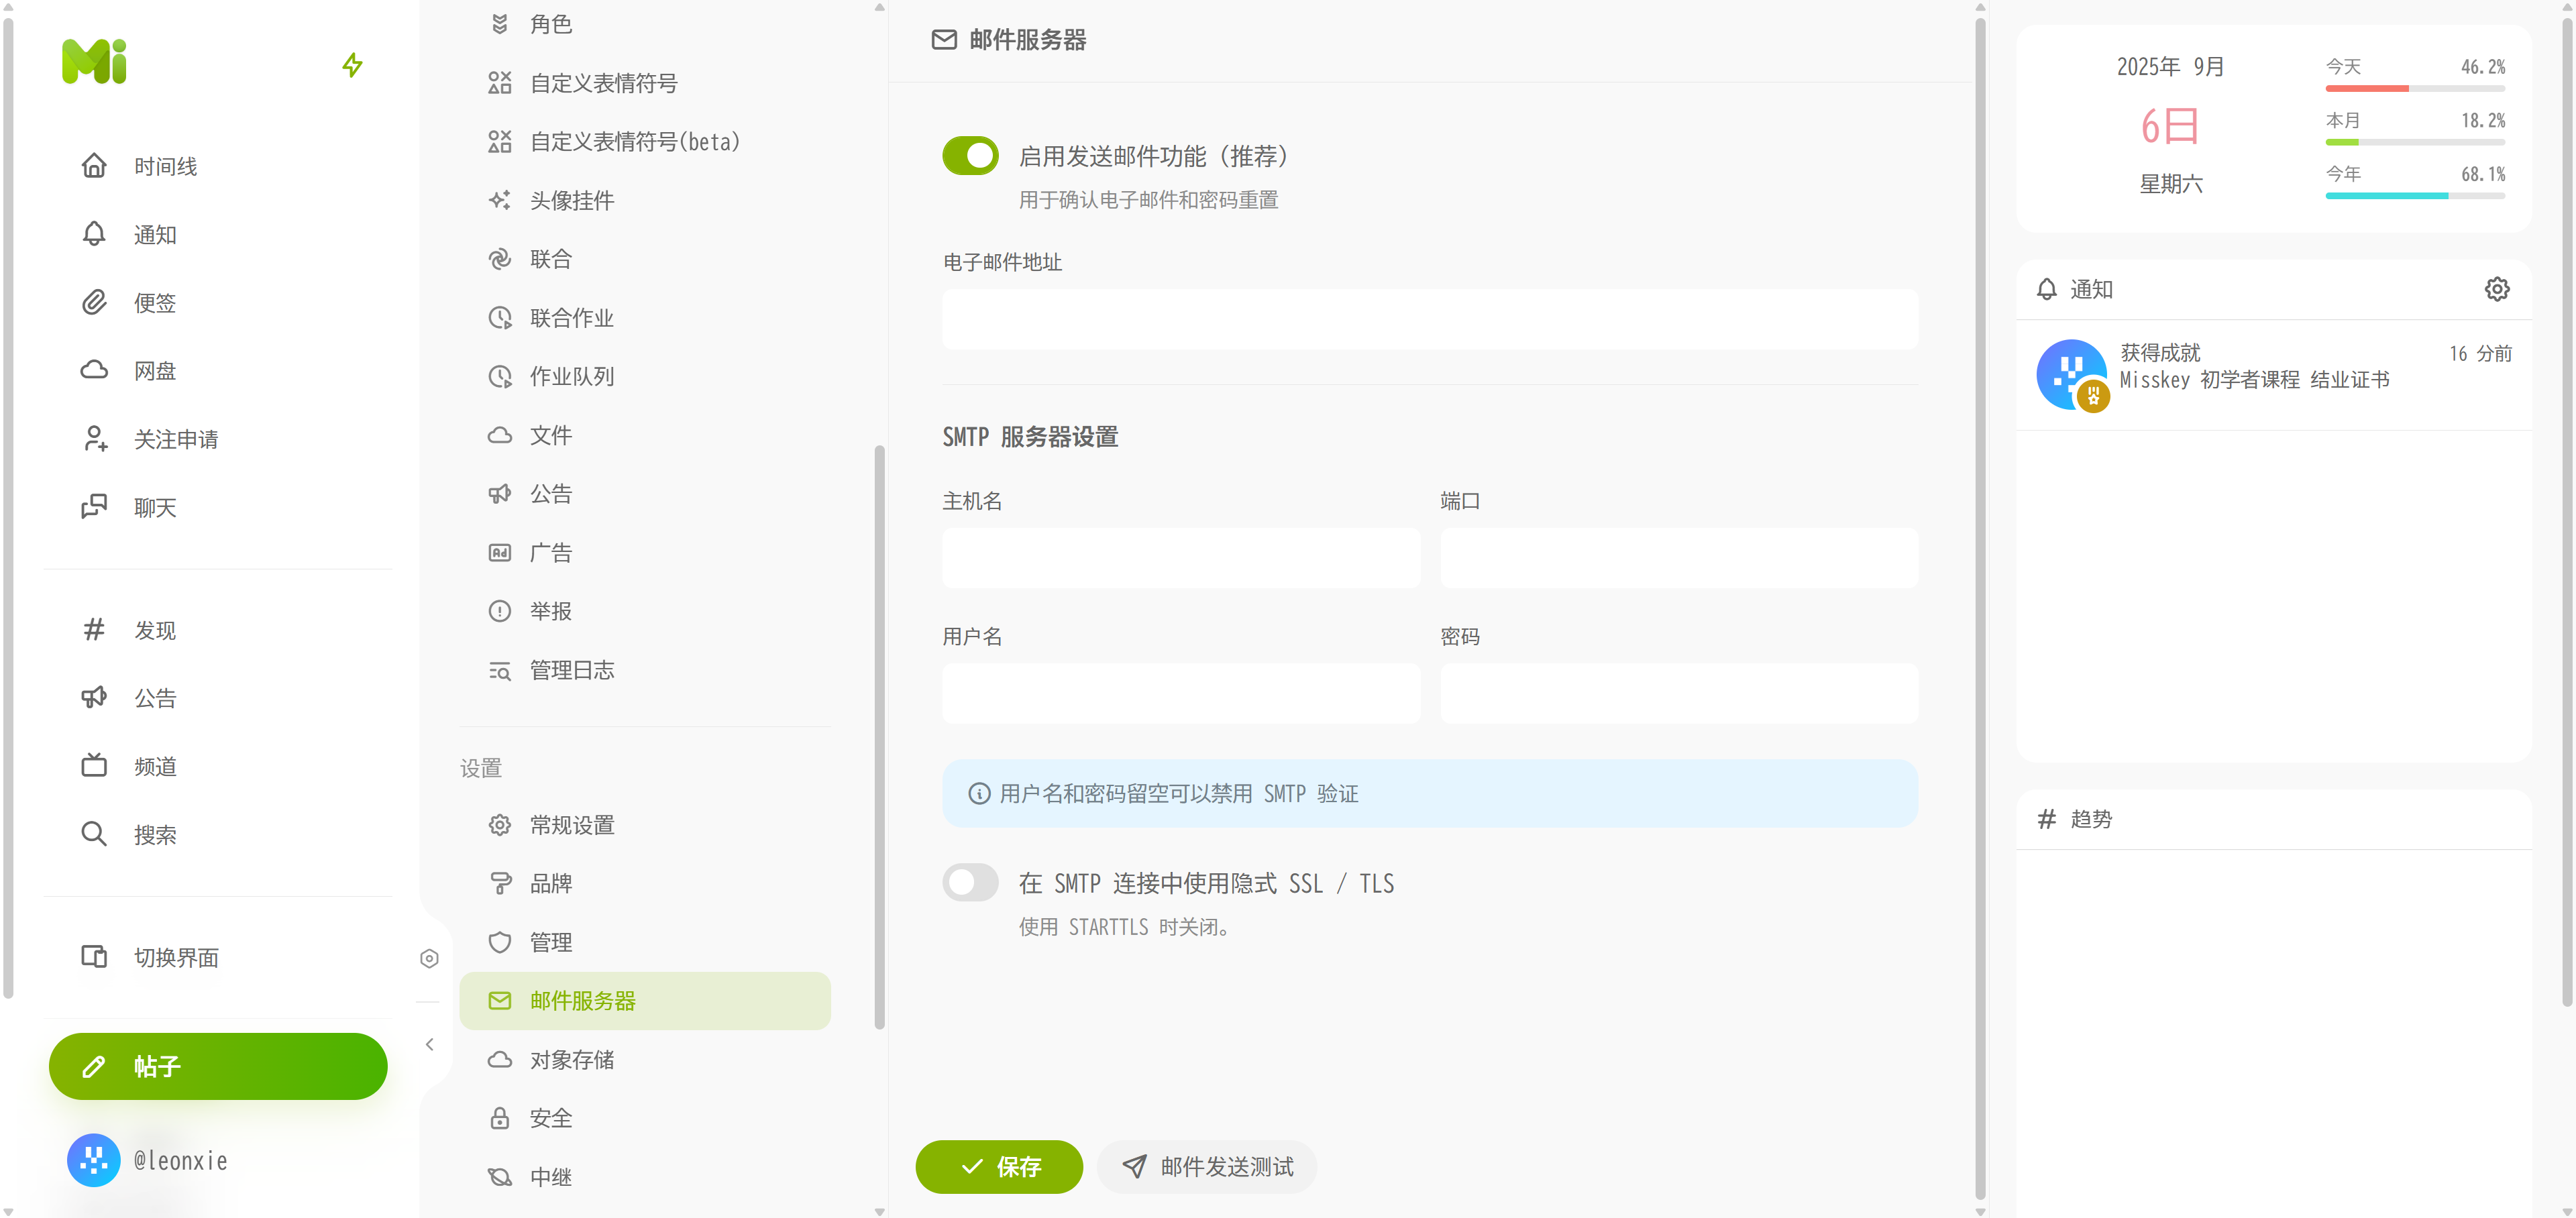
Task: Click the 今年 68.1% progress bar
Action: [x=2414, y=196]
